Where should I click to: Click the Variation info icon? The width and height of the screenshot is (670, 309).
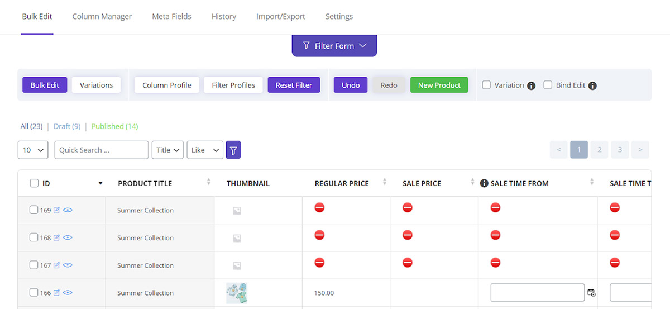point(532,85)
